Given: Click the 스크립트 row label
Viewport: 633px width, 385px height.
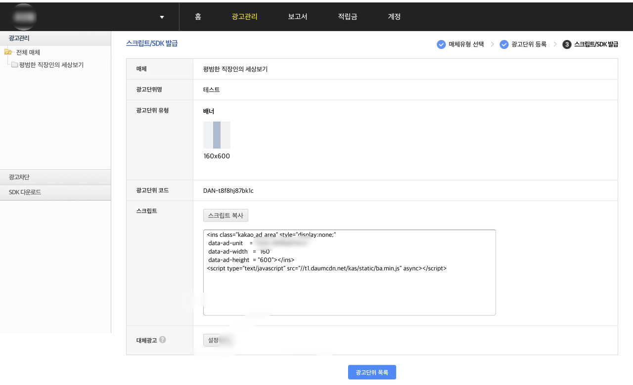Looking at the screenshot, I should pos(146,211).
